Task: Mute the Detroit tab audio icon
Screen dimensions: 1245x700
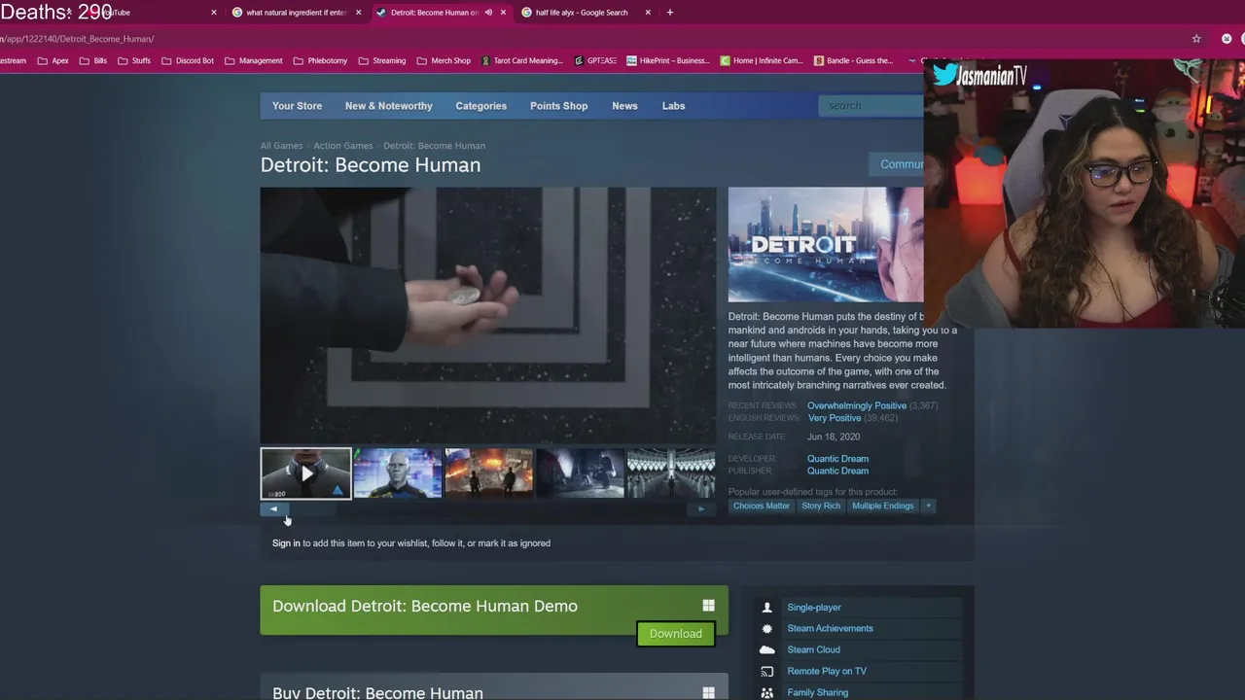Action: pyautogui.click(x=488, y=13)
